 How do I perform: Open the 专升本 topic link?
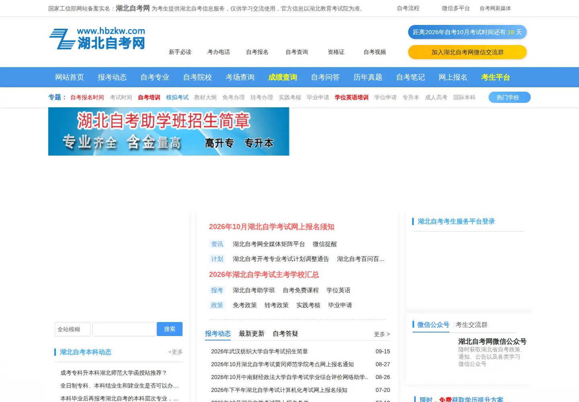(x=411, y=97)
